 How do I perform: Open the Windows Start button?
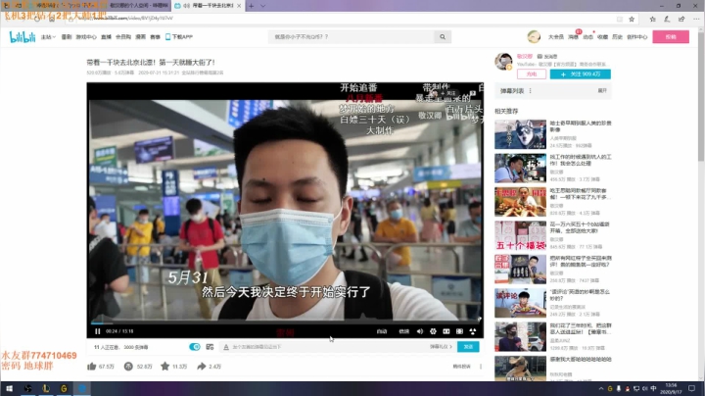[9, 388]
